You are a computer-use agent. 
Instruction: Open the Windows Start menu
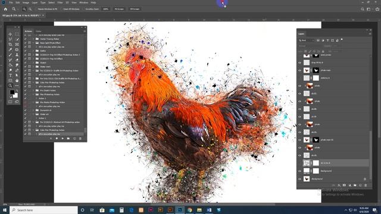point(5,210)
